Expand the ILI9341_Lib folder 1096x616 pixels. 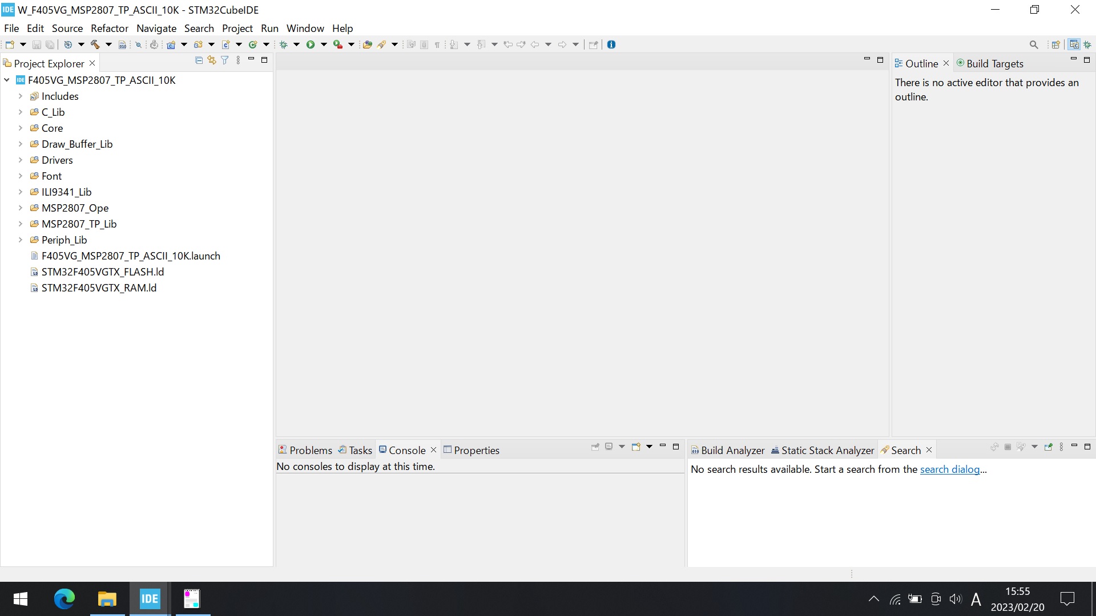click(21, 192)
